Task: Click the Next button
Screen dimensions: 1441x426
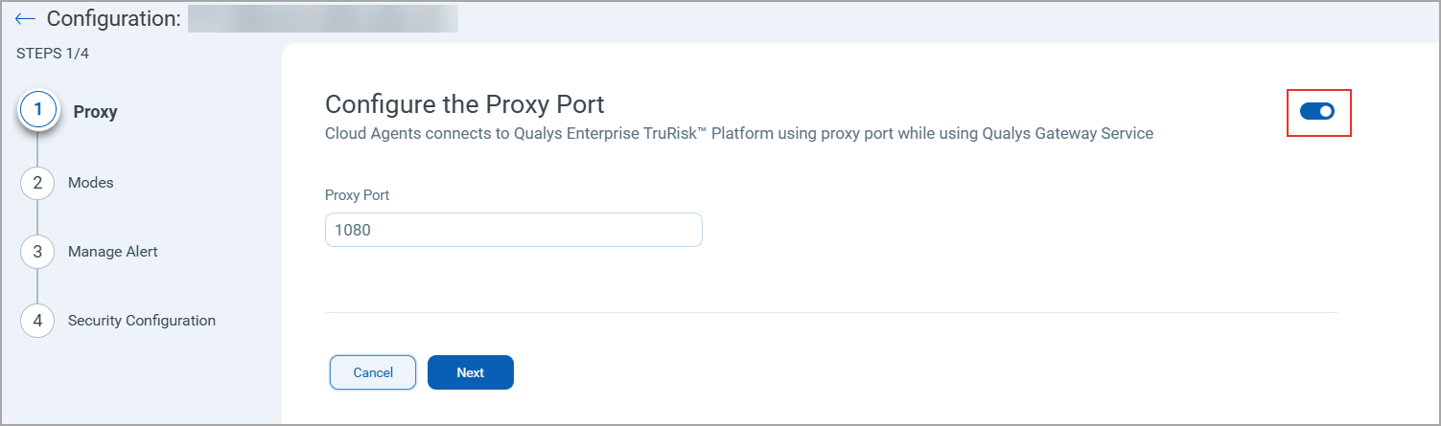Action: (471, 372)
